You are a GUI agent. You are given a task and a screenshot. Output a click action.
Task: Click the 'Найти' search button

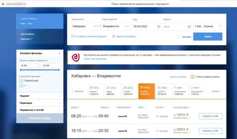tap(208, 37)
